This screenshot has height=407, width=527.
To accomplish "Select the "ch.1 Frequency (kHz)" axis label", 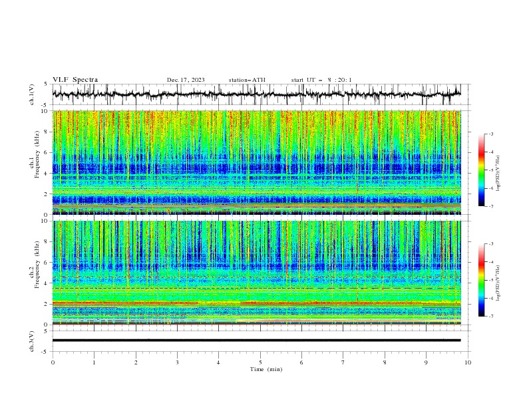I will click(35, 154).
